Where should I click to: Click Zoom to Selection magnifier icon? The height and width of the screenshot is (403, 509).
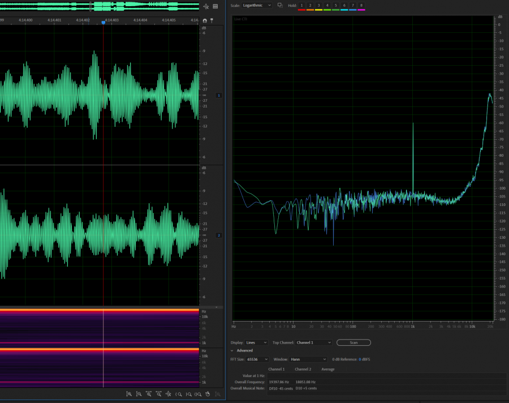point(198,394)
